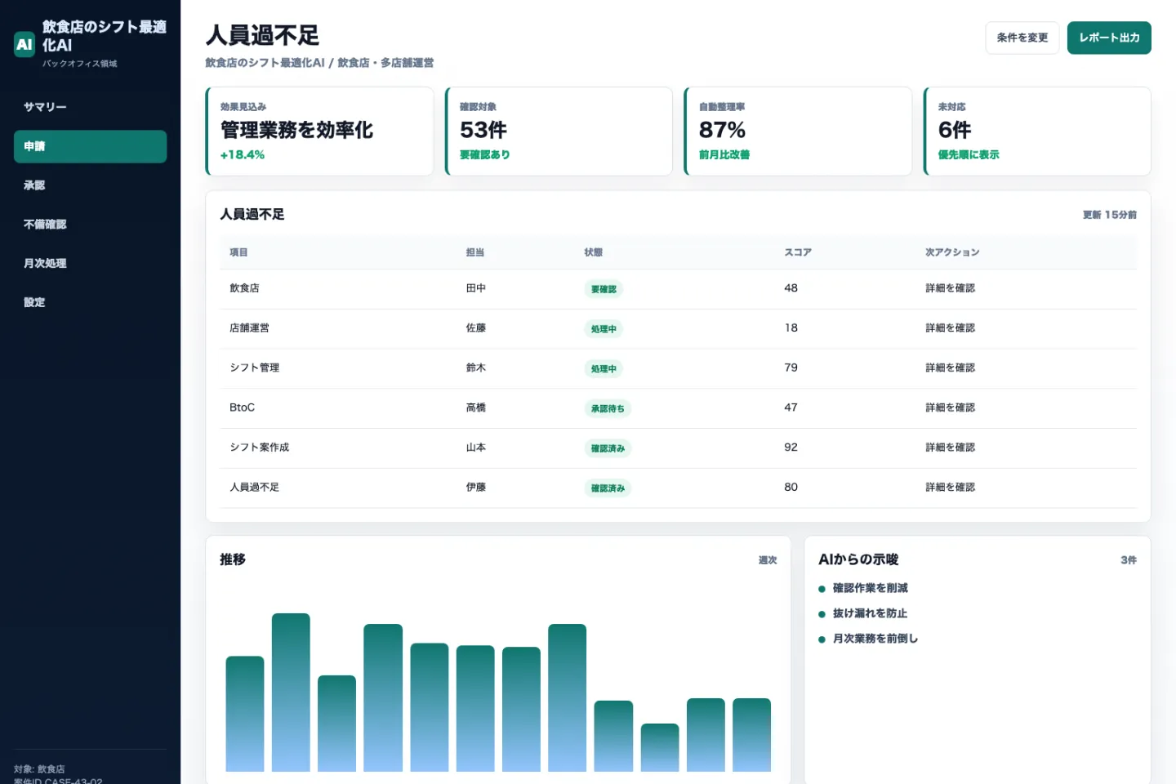Click the score 92 in the table
Viewport: 1176px width, 784px height.
click(791, 448)
